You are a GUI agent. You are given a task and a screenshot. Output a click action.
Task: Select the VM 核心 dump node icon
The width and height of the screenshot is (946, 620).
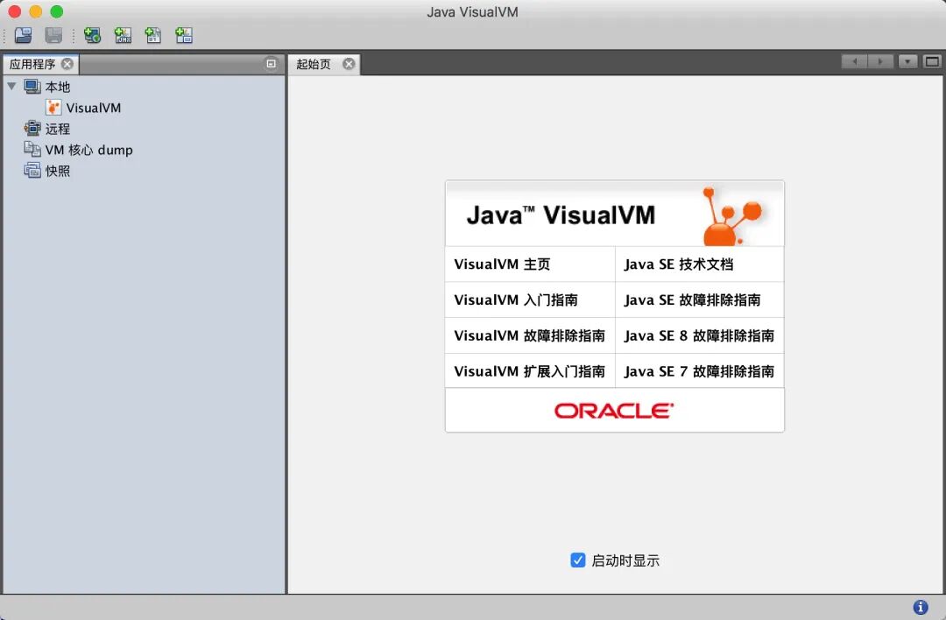(x=32, y=149)
